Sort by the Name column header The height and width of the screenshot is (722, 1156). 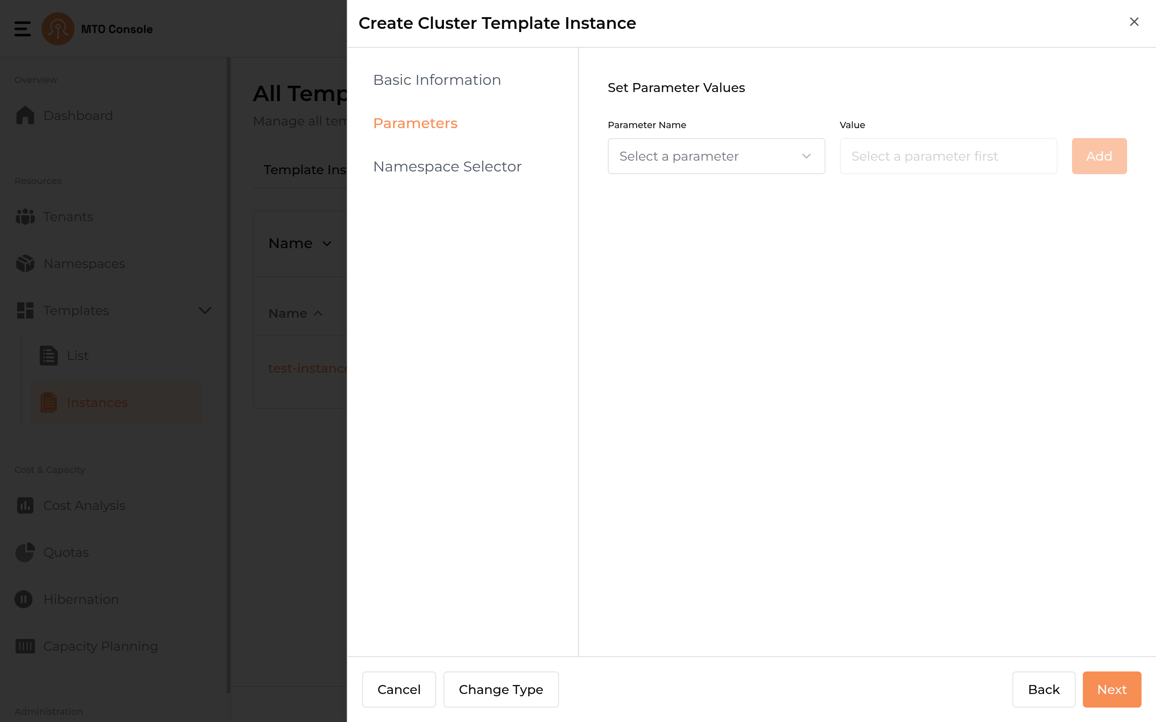295,313
